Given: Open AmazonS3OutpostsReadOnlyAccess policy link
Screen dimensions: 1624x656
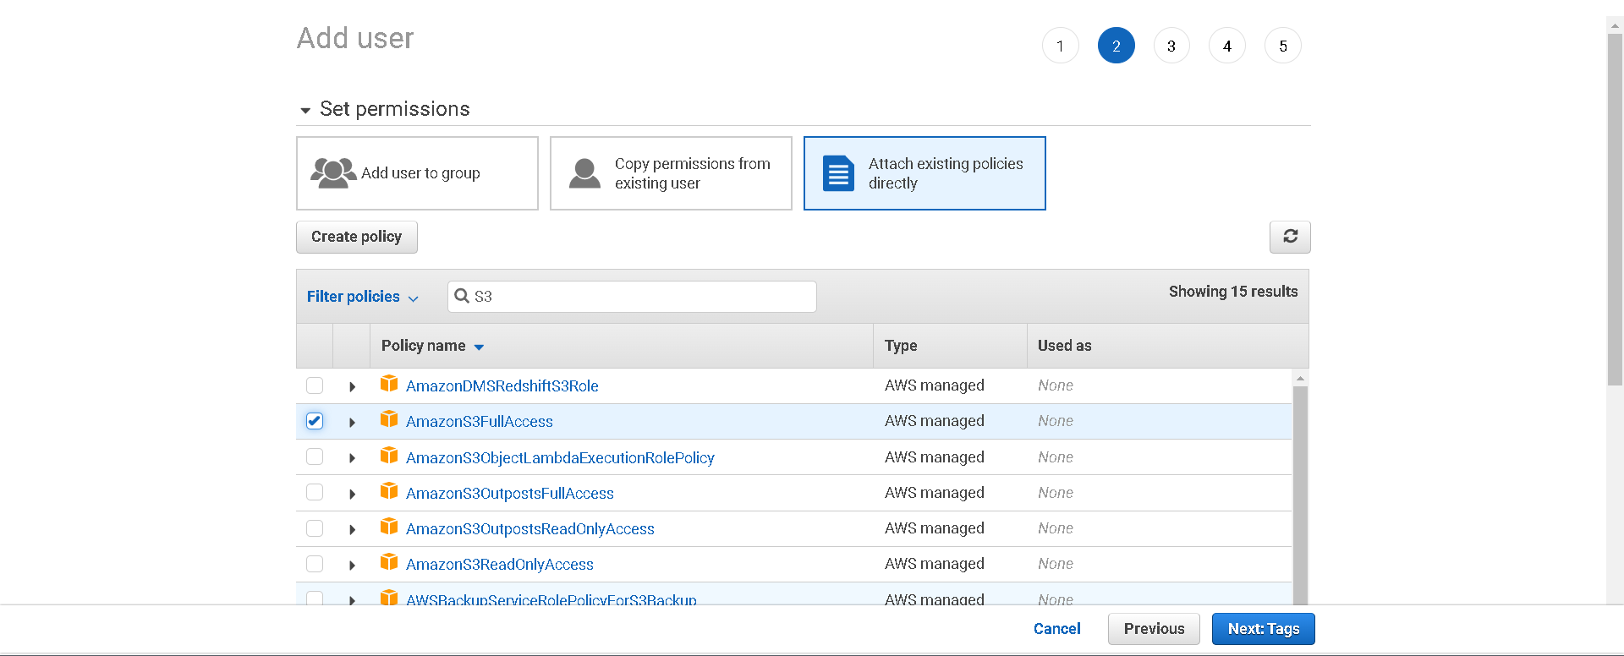Looking at the screenshot, I should point(530,529).
